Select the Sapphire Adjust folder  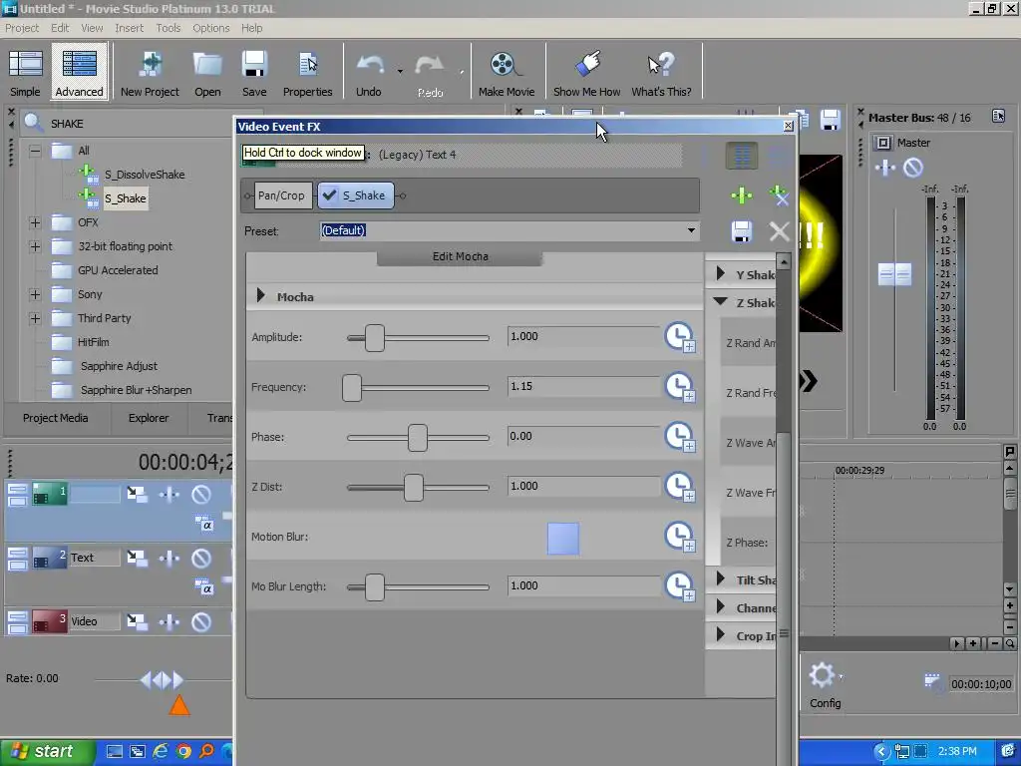pyautogui.click(x=120, y=366)
